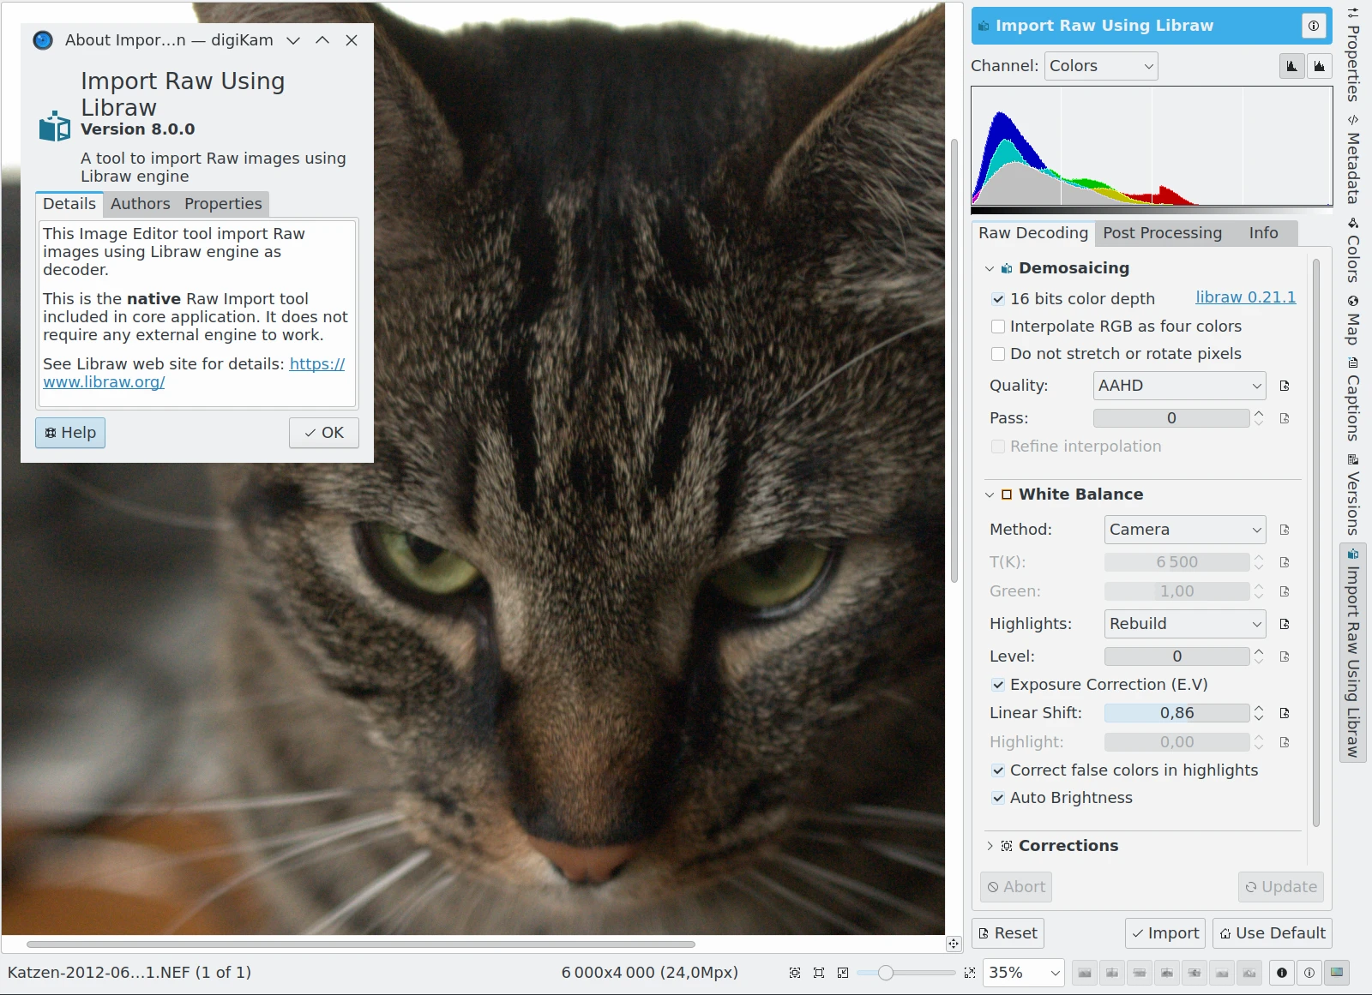The width and height of the screenshot is (1372, 995).
Task: Toggle the under-exposure indicator icon
Action: tap(1281, 973)
